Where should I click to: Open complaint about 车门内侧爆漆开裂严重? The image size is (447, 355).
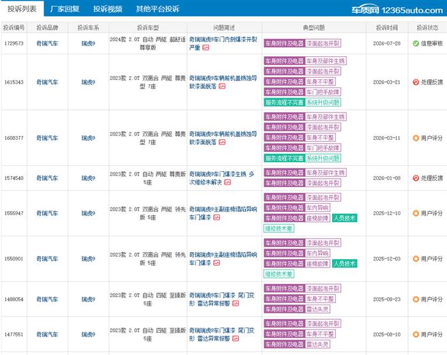pos(223,43)
